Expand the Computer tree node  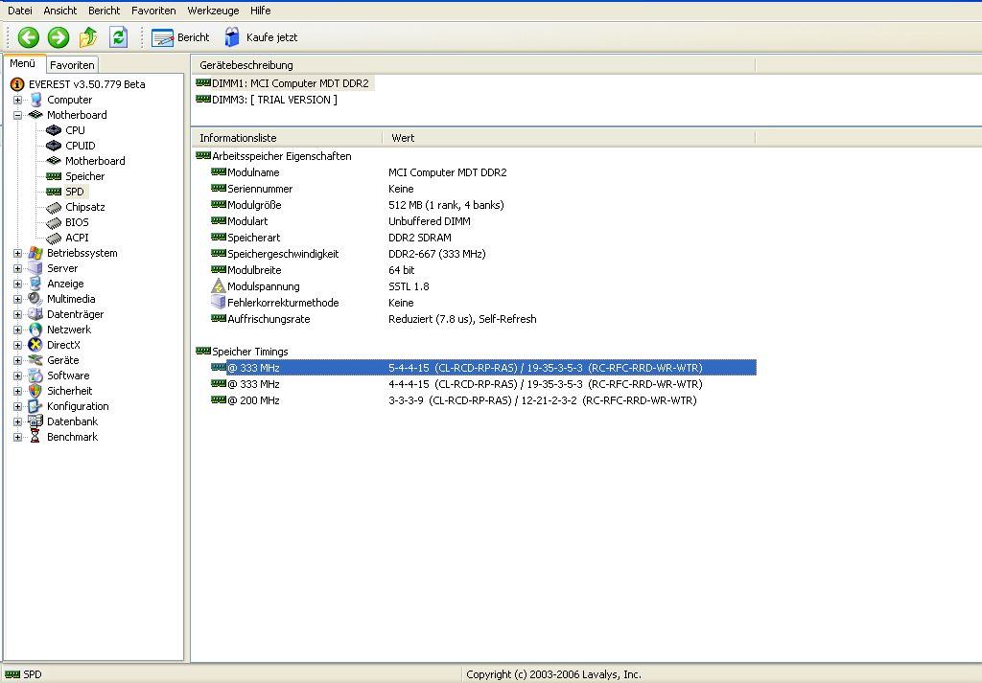(x=17, y=100)
